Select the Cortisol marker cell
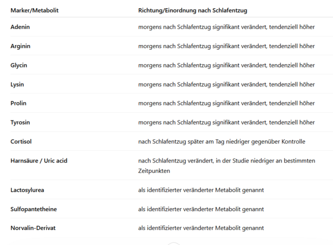This screenshot has height=245, width=333. pyautogui.click(x=21, y=141)
